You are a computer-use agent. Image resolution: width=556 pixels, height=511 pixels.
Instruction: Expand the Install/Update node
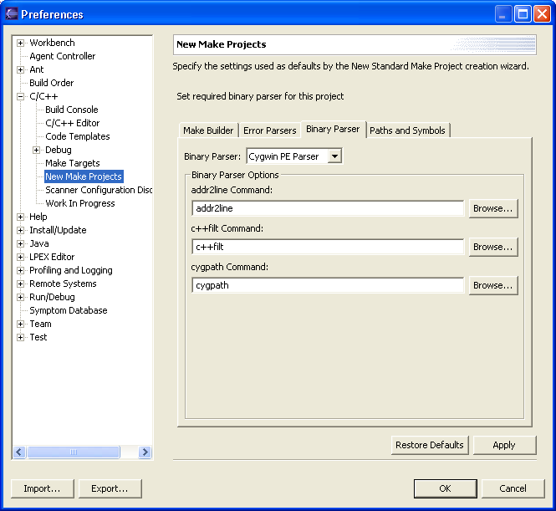click(x=21, y=230)
